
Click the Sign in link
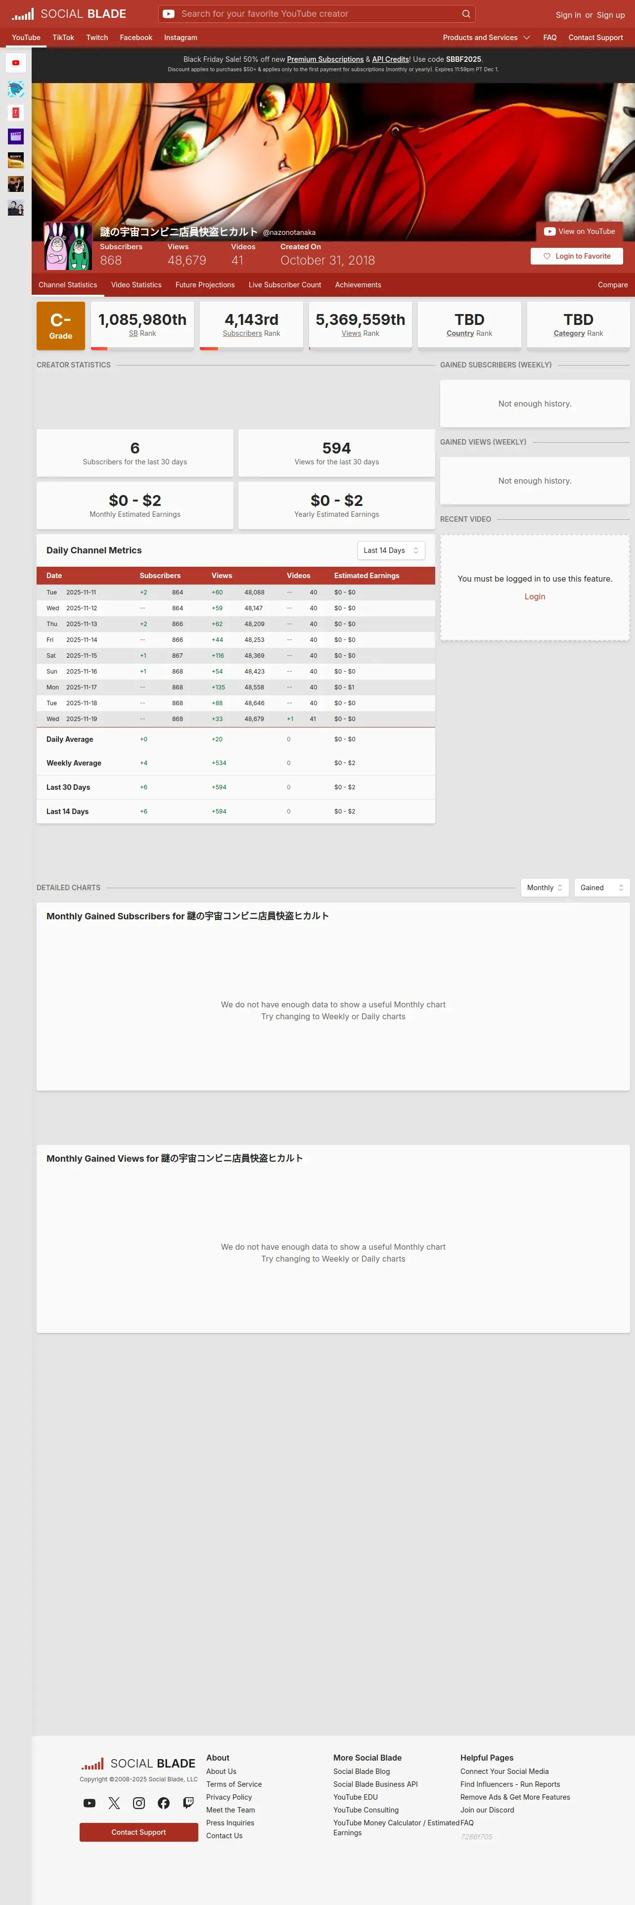coord(568,15)
